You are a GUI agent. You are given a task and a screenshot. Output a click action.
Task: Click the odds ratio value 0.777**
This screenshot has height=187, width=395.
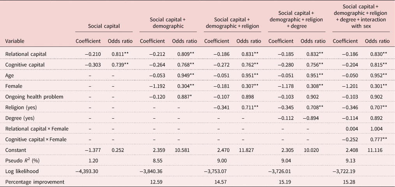point(376,139)
